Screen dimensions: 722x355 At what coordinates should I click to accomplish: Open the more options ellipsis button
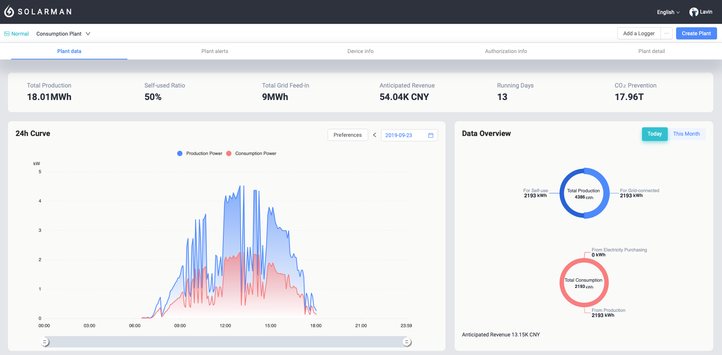pos(667,33)
